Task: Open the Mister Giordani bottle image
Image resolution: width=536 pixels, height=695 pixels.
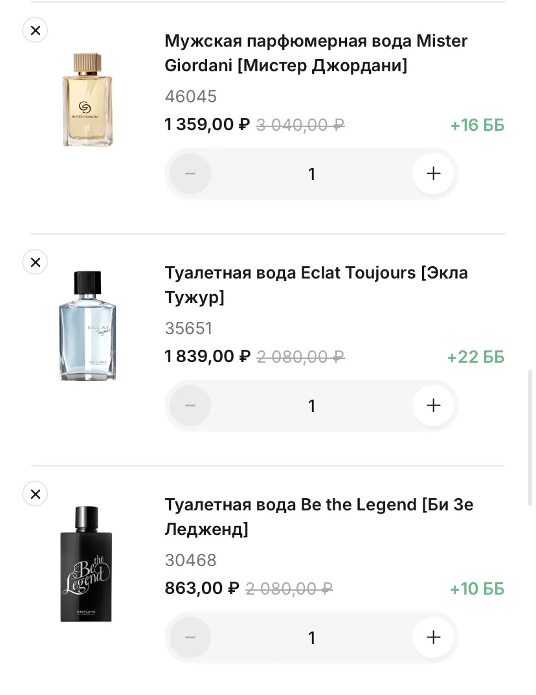Action: coord(87,100)
